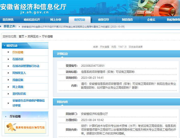Click arrow icon beside 网上调查
180x138 pixels.
coord(9,87)
